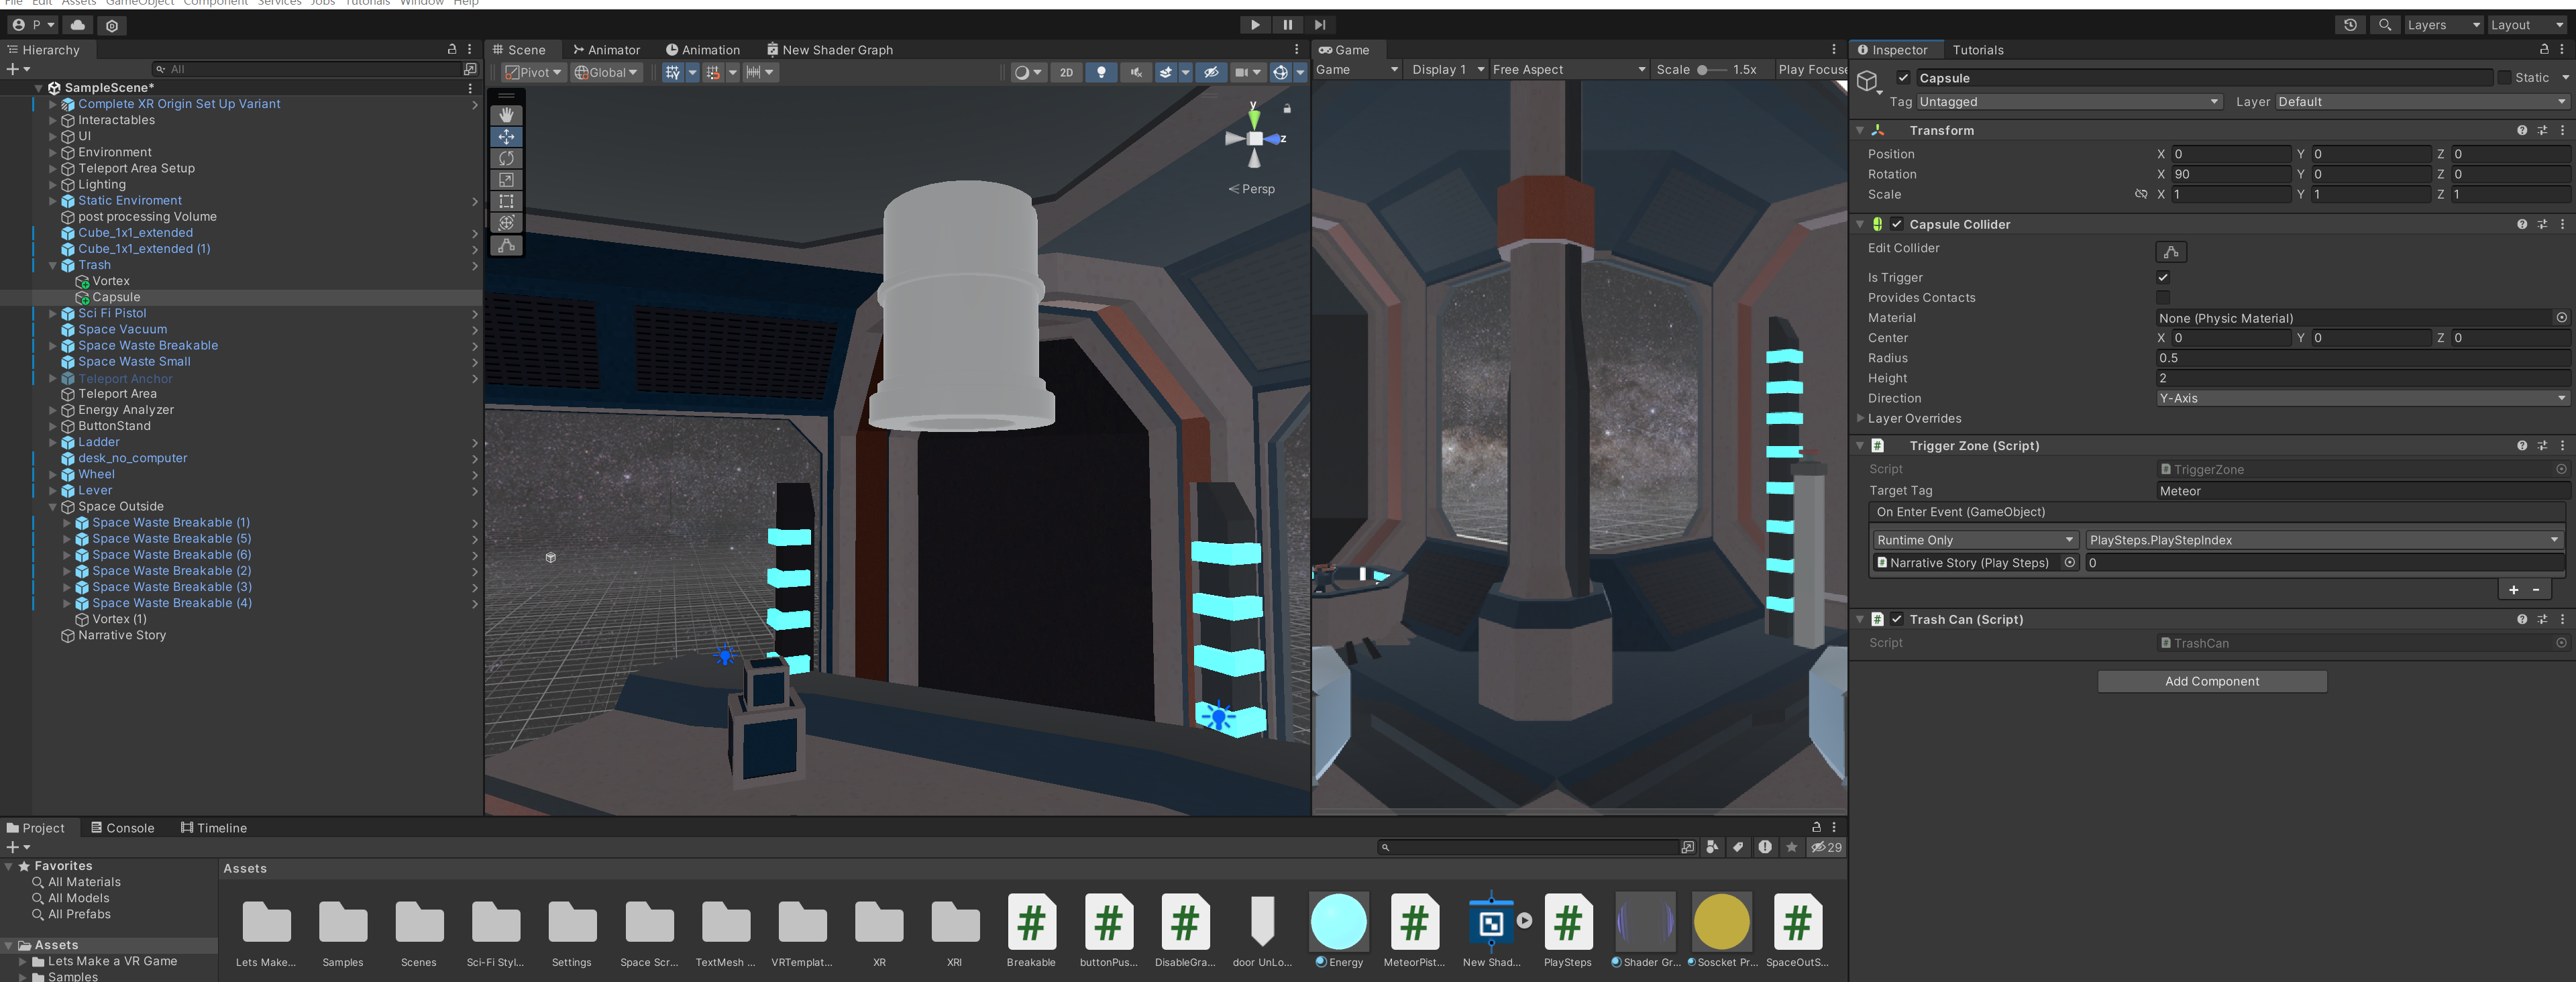Viewport: 2576px width, 982px height.
Task: Toggle the Is Trigger checkbox
Action: (2163, 278)
